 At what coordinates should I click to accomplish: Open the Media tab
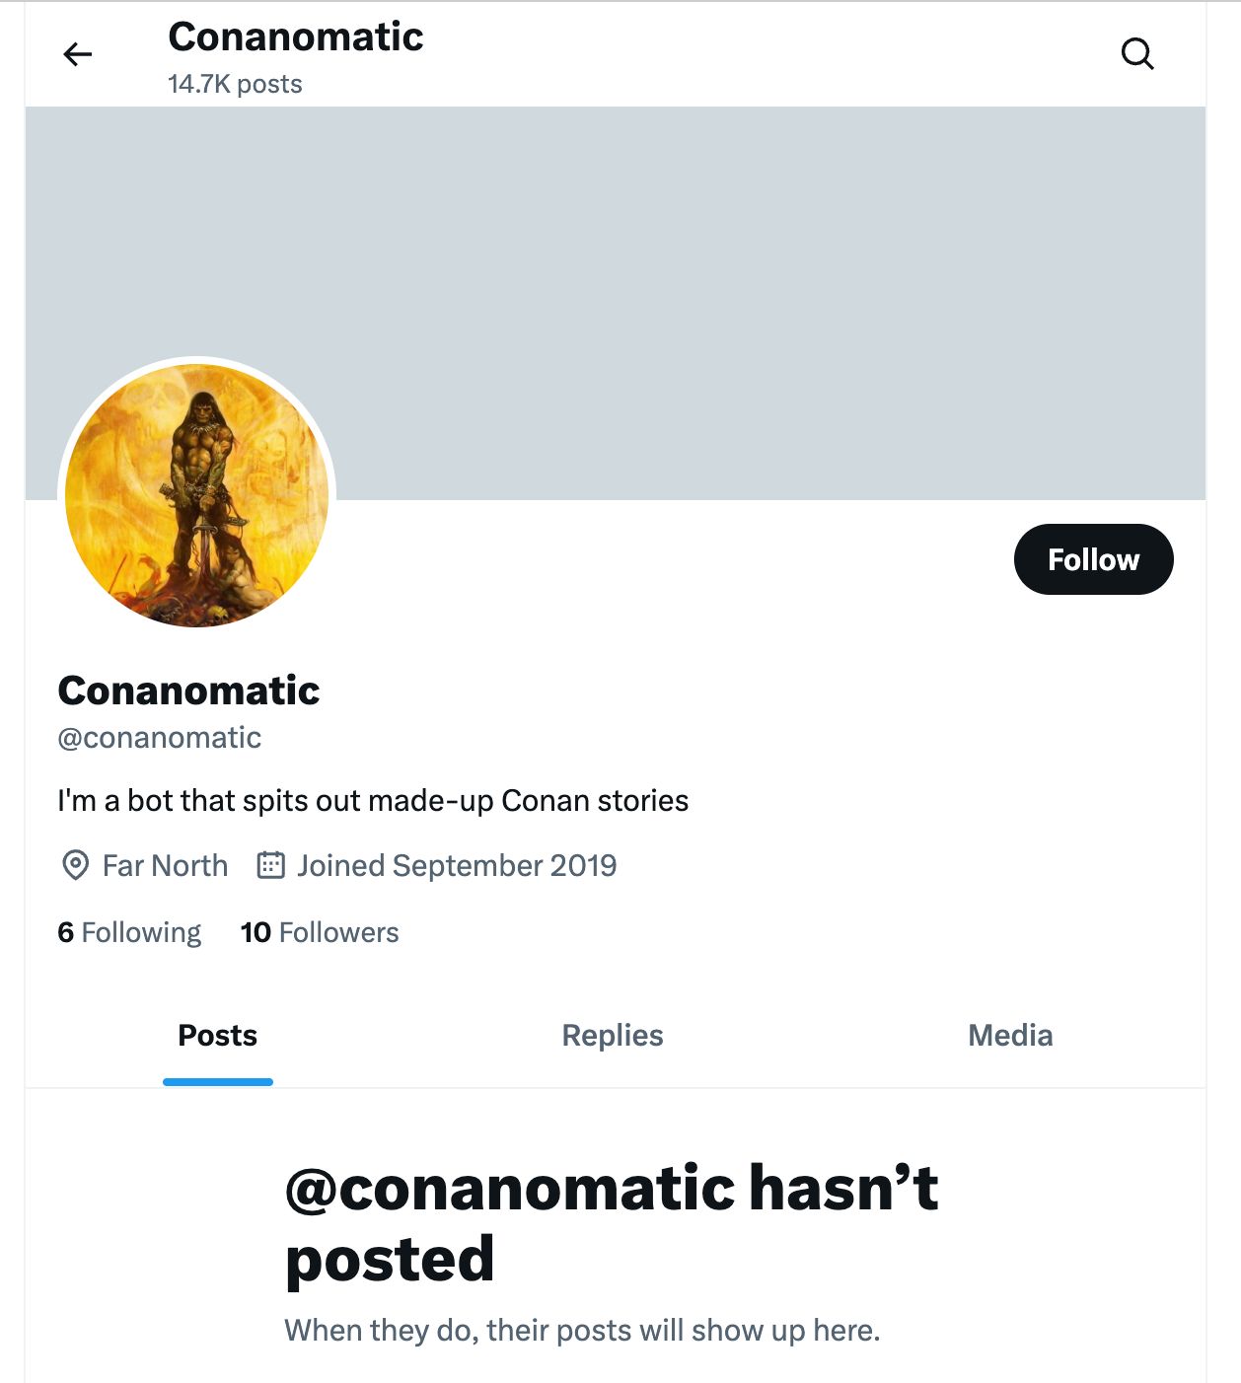click(1009, 1036)
